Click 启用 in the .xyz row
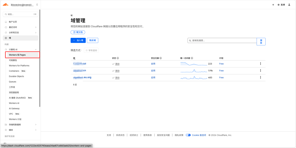Image resolution: width=296 pixels, height=148 pixels. point(153,64)
